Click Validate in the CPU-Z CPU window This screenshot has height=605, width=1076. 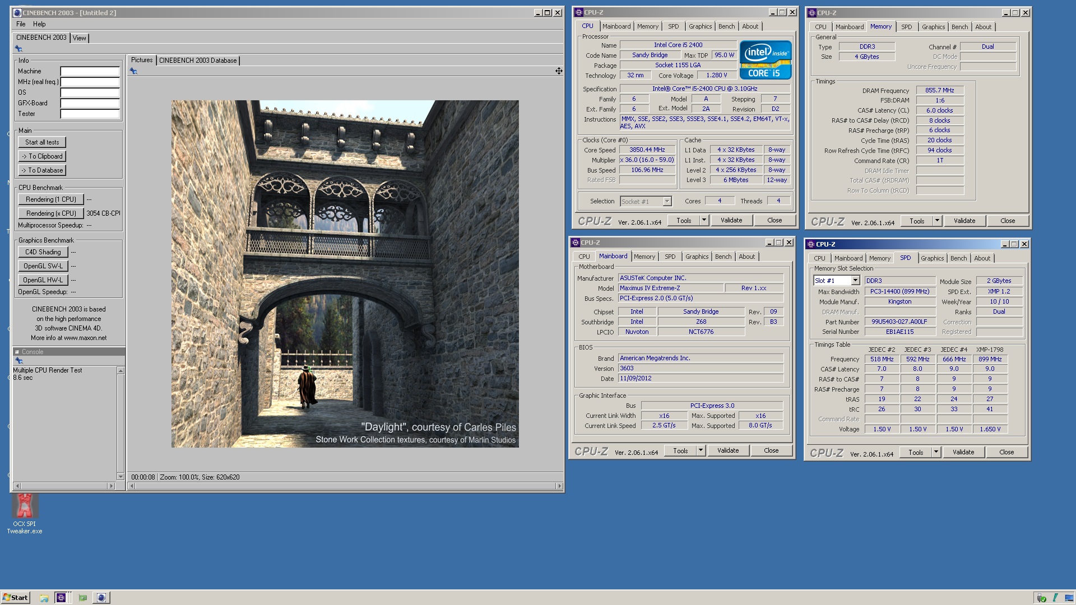coord(731,220)
